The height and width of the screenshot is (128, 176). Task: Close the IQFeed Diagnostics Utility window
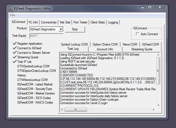pos(160,7)
